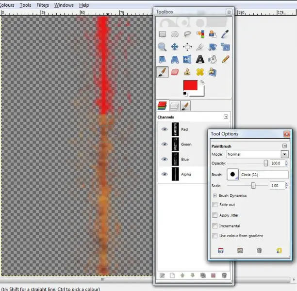Select the Rectangle Select tool
This screenshot has height=291, width=297.
click(x=162, y=34)
